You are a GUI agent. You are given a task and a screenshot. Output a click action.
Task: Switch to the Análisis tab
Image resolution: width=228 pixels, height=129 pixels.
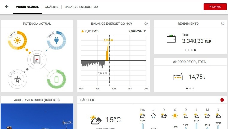coord(52,7)
